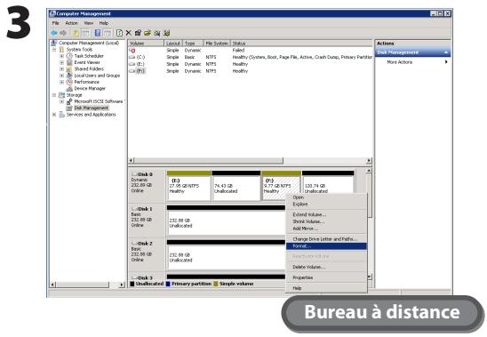Choose Open in context menu
This screenshot has height=337, width=487.
click(x=326, y=197)
